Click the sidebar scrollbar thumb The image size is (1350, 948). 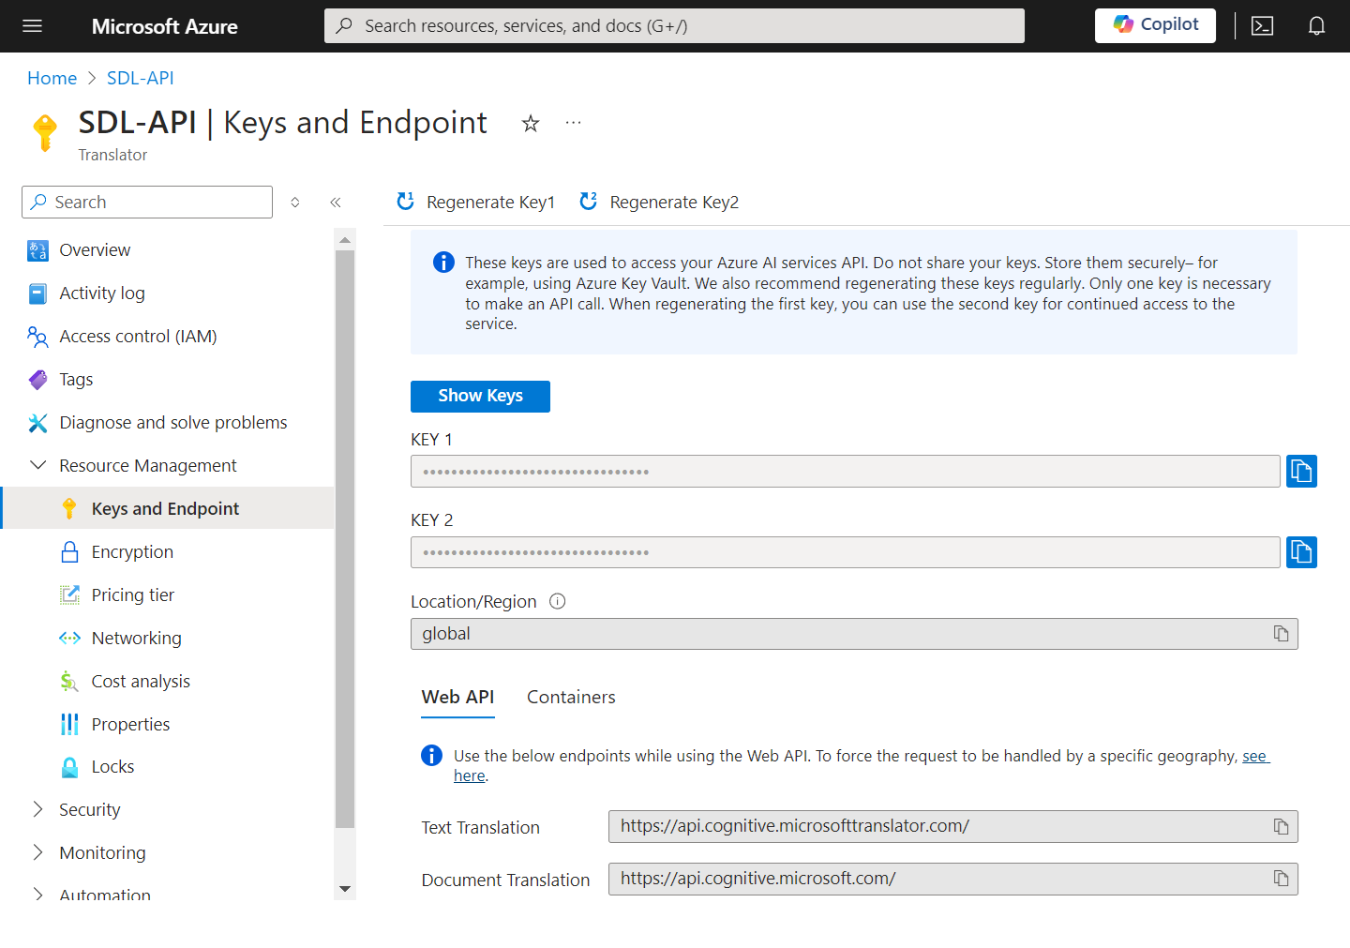point(345,539)
